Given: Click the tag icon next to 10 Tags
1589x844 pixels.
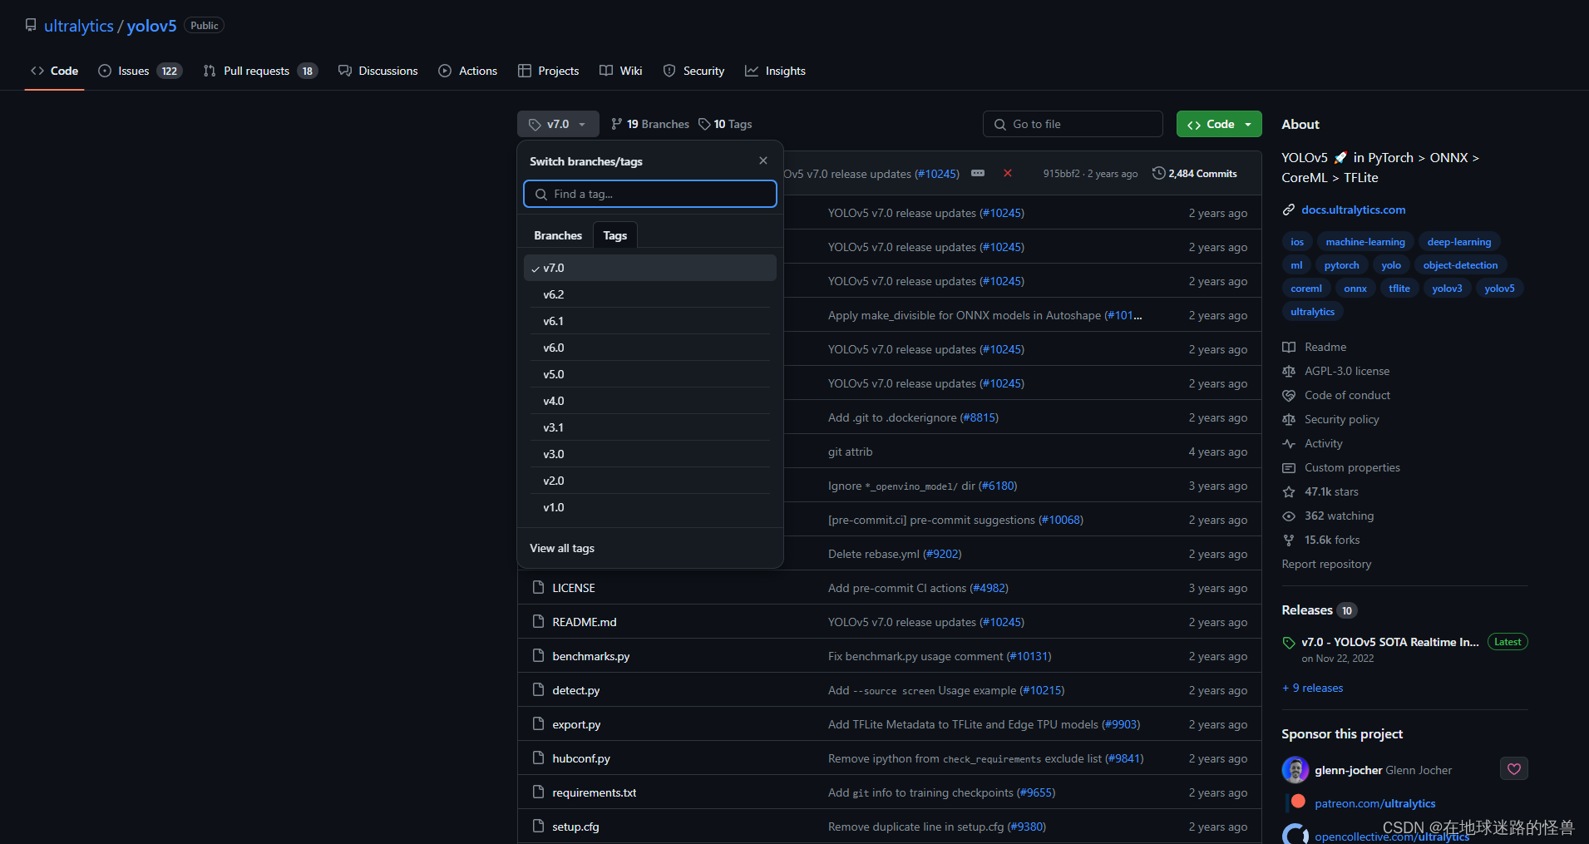Looking at the screenshot, I should 704,124.
